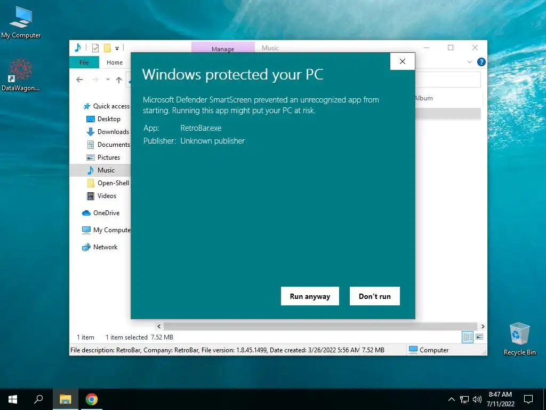Open recent locations dropdown chevron
The height and width of the screenshot is (410, 546).
tap(108, 80)
